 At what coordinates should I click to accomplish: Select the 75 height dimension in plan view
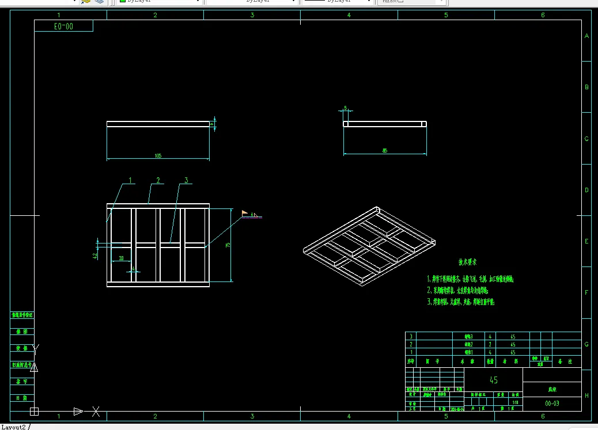228,245
